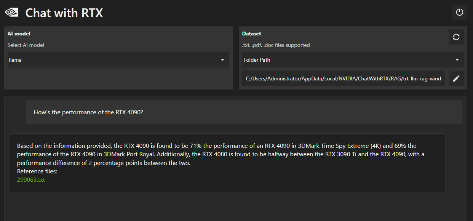Click the NVIDIA logo icon
The width and height of the screenshot is (473, 221).
(x=11, y=12)
